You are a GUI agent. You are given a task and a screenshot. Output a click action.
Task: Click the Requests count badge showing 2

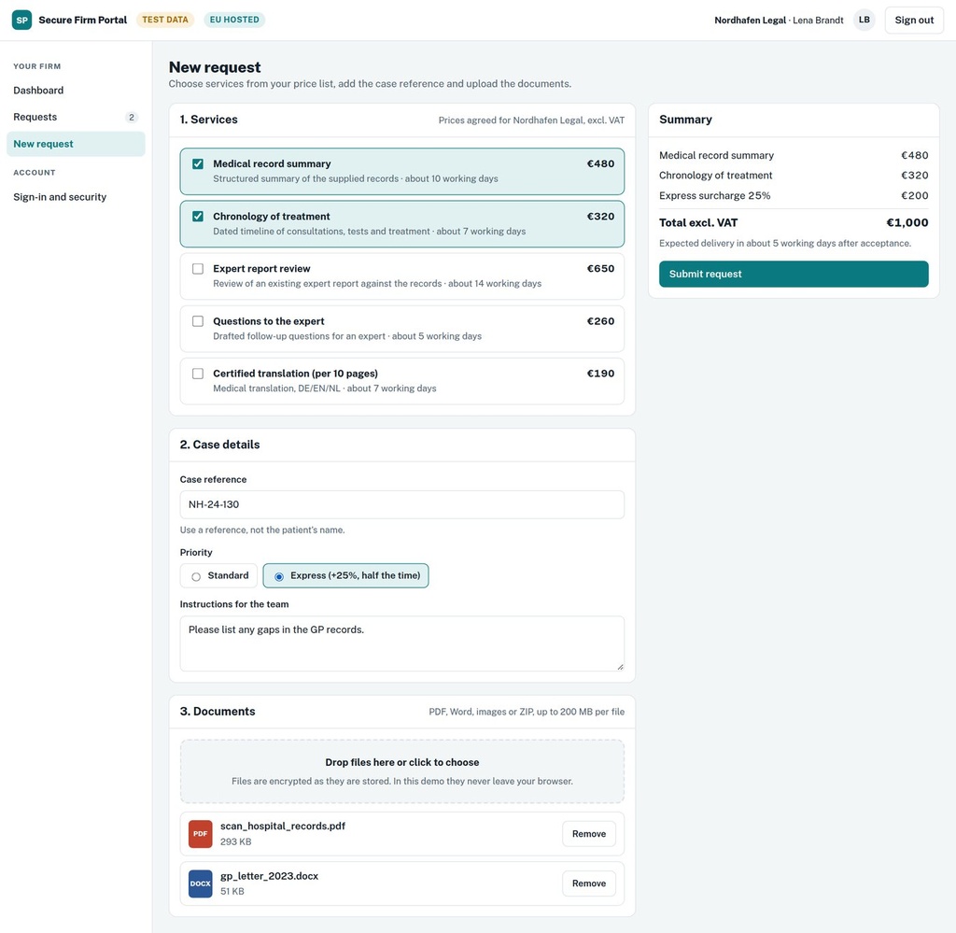pos(131,117)
